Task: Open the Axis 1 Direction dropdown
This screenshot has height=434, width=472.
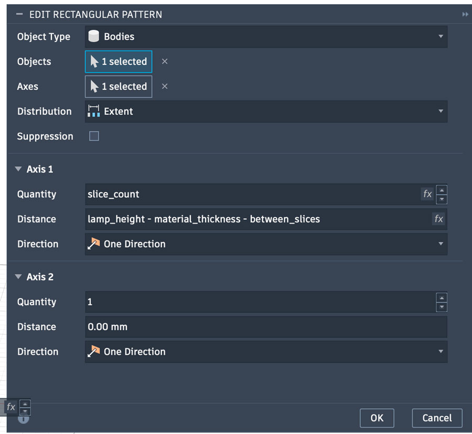Action: [266, 244]
